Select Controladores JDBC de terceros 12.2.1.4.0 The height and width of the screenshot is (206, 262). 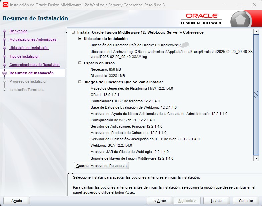point(125,101)
